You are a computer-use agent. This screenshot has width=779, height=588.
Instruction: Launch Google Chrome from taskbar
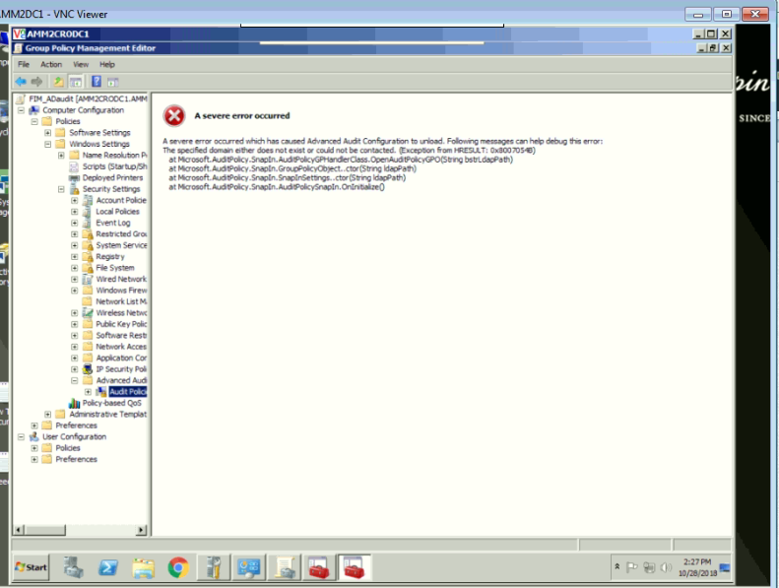pos(178,567)
